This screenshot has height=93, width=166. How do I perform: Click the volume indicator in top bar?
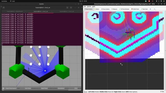tap(159, 1)
